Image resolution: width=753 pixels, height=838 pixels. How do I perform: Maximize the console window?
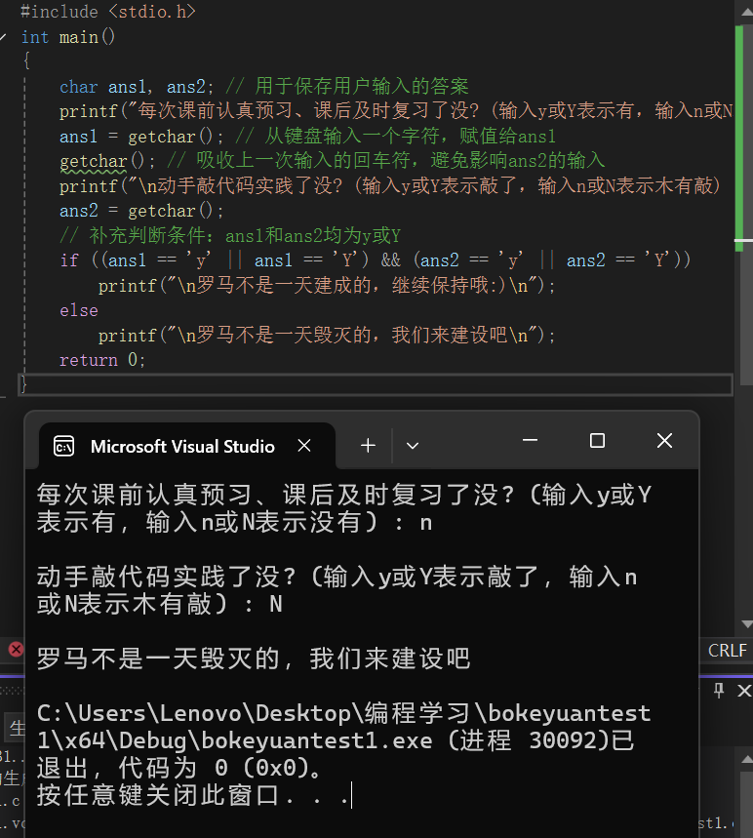(x=597, y=440)
